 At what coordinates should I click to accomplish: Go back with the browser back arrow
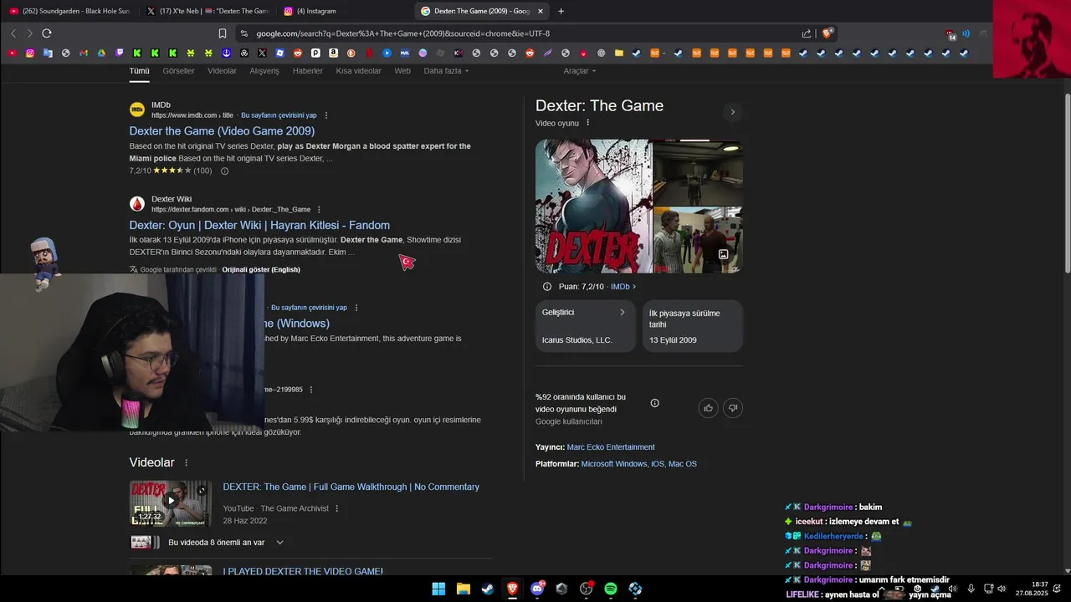pos(13,33)
